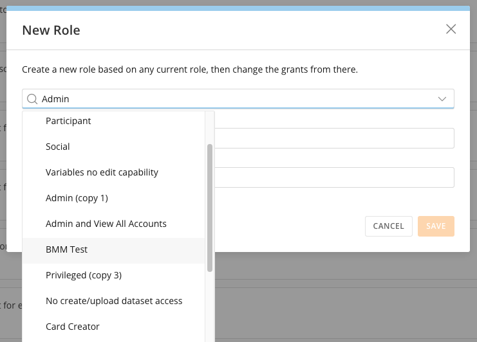
Task: Select Variables no edit capability role
Action: point(102,172)
